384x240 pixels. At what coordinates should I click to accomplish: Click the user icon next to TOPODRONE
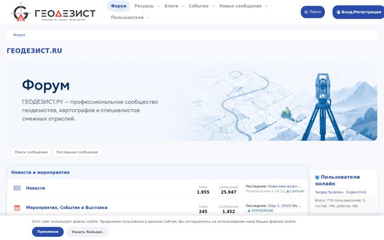[x=249, y=211]
